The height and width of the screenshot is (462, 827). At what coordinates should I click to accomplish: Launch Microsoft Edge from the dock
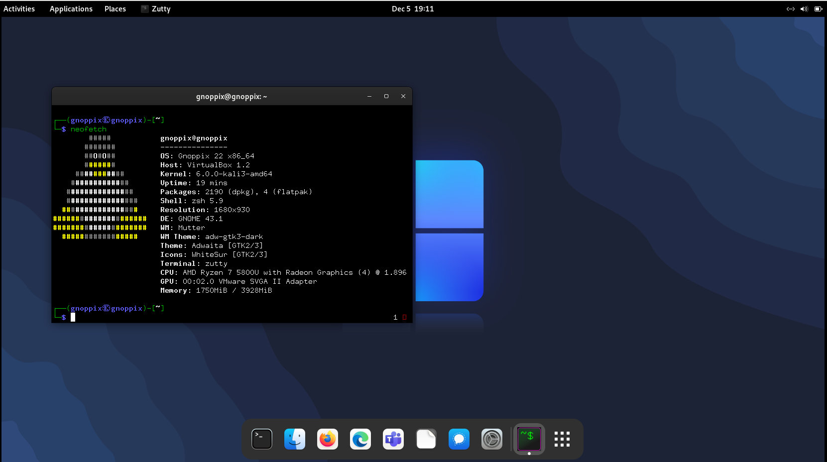coord(360,439)
